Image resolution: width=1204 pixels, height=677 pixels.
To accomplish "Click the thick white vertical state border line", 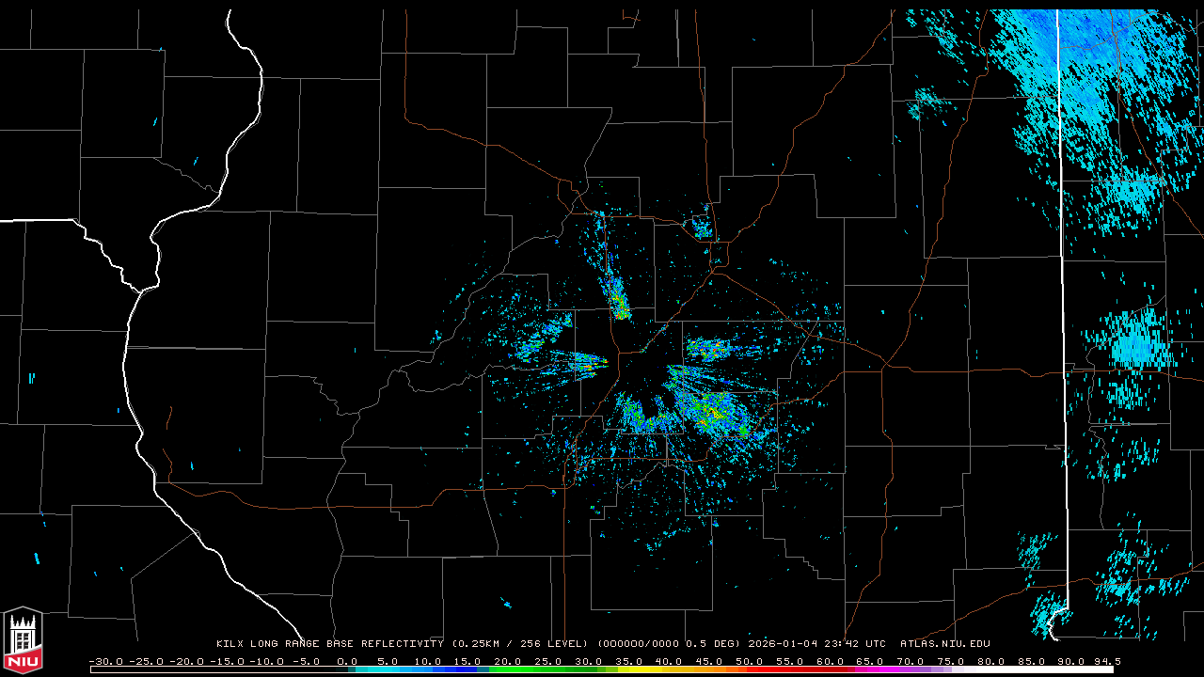I will click(1063, 282).
